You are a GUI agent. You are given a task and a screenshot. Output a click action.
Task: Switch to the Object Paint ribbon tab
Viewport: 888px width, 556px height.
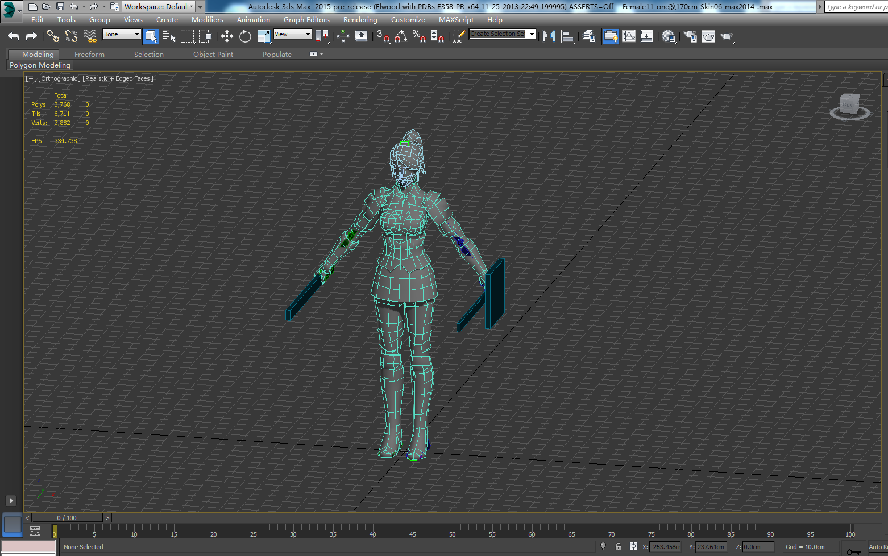[x=213, y=55]
